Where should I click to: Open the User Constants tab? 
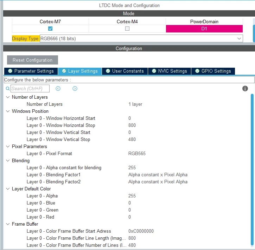pyautogui.click(x=125, y=71)
